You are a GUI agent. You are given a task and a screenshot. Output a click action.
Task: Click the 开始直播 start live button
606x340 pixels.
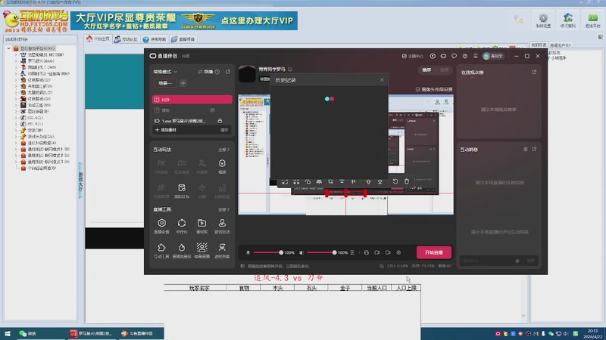tap(433, 252)
